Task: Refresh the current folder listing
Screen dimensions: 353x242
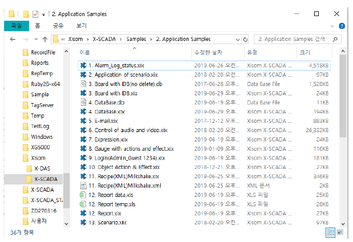Action: click(245, 39)
